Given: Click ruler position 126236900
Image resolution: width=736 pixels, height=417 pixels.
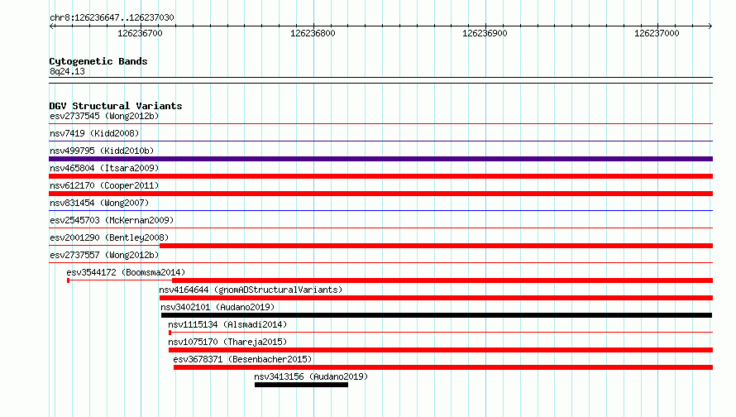Looking at the screenshot, I should (485, 33).
